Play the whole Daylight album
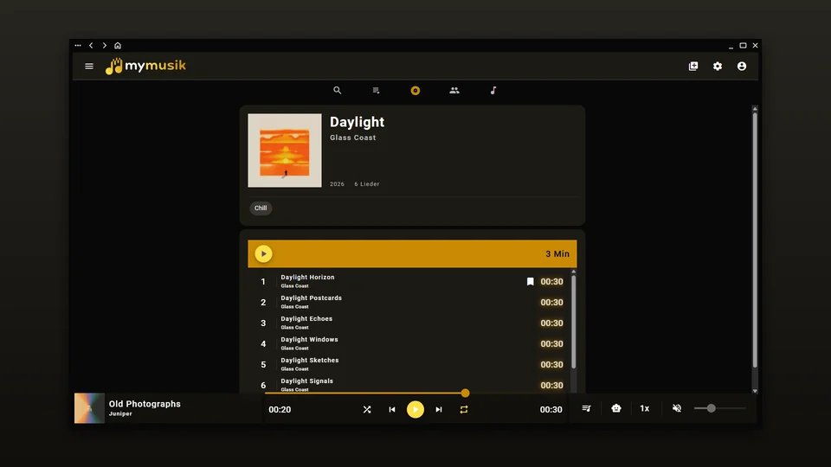Image resolution: width=831 pixels, height=467 pixels. [263, 253]
